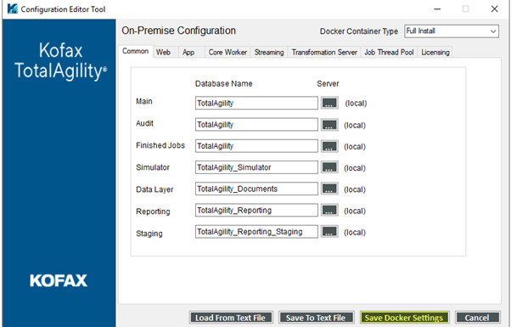Image resolution: width=511 pixels, height=327 pixels.
Task: Select the Common tab
Action: coord(135,51)
